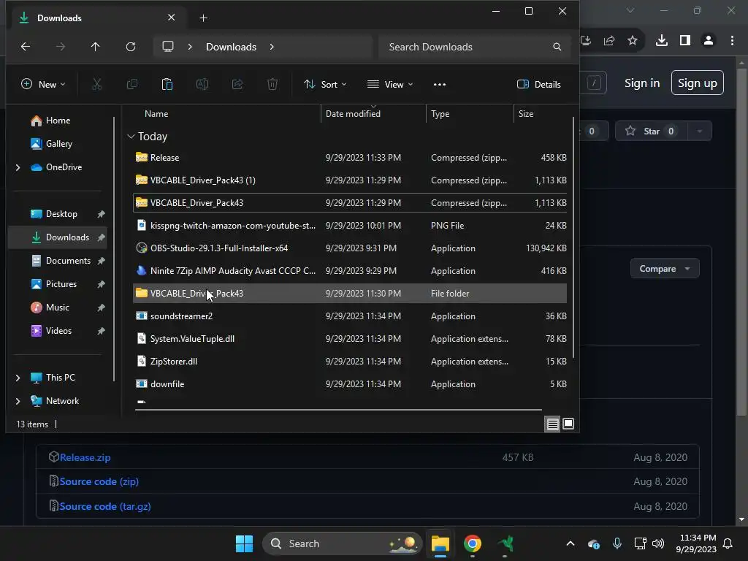Refresh the Downloads folder

(131, 47)
